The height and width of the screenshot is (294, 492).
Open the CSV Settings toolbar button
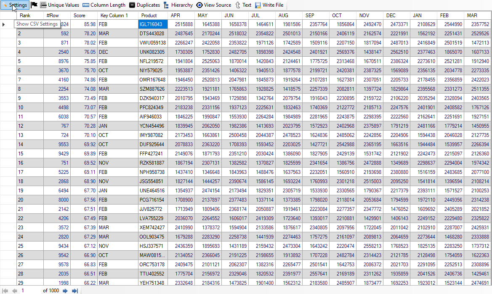(15, 5)
